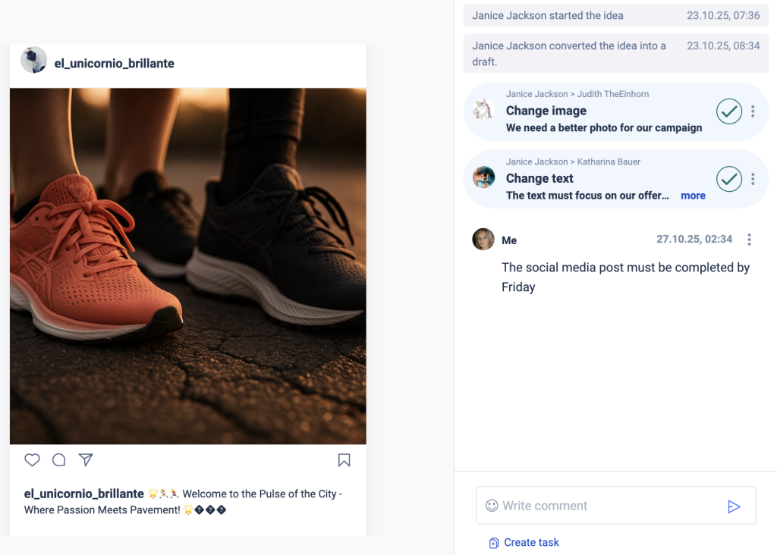The image size is (777, 555).
Task: Send the comment with the arrow icon
Action: coord(734,506)
